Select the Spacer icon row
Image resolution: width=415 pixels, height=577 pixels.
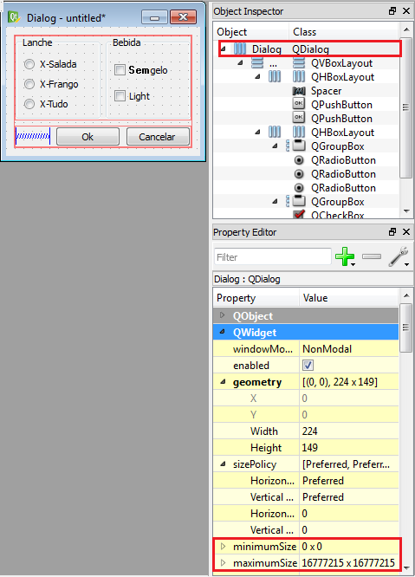tap(299, 90)
